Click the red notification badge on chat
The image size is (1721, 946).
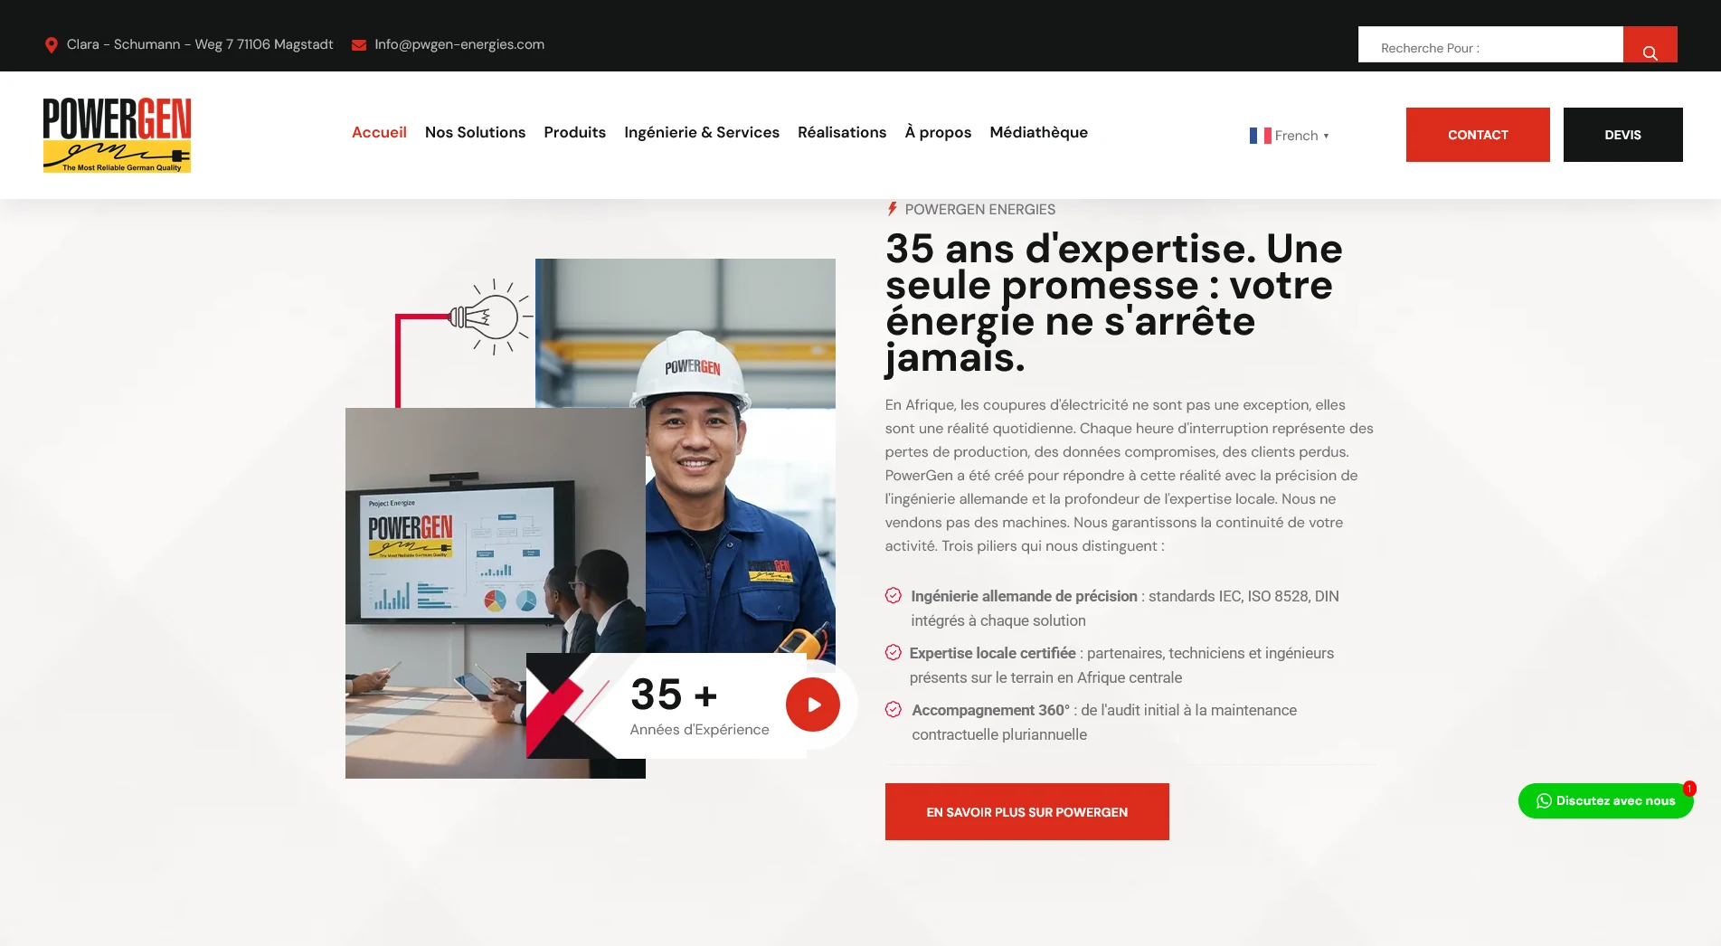[x=1688, y=789]
